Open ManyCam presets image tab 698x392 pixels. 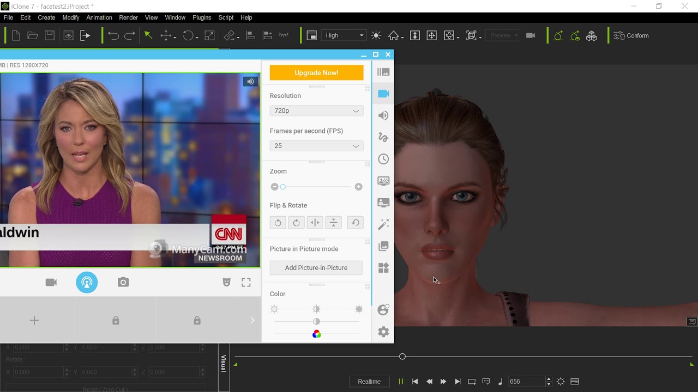pos(383,72)
